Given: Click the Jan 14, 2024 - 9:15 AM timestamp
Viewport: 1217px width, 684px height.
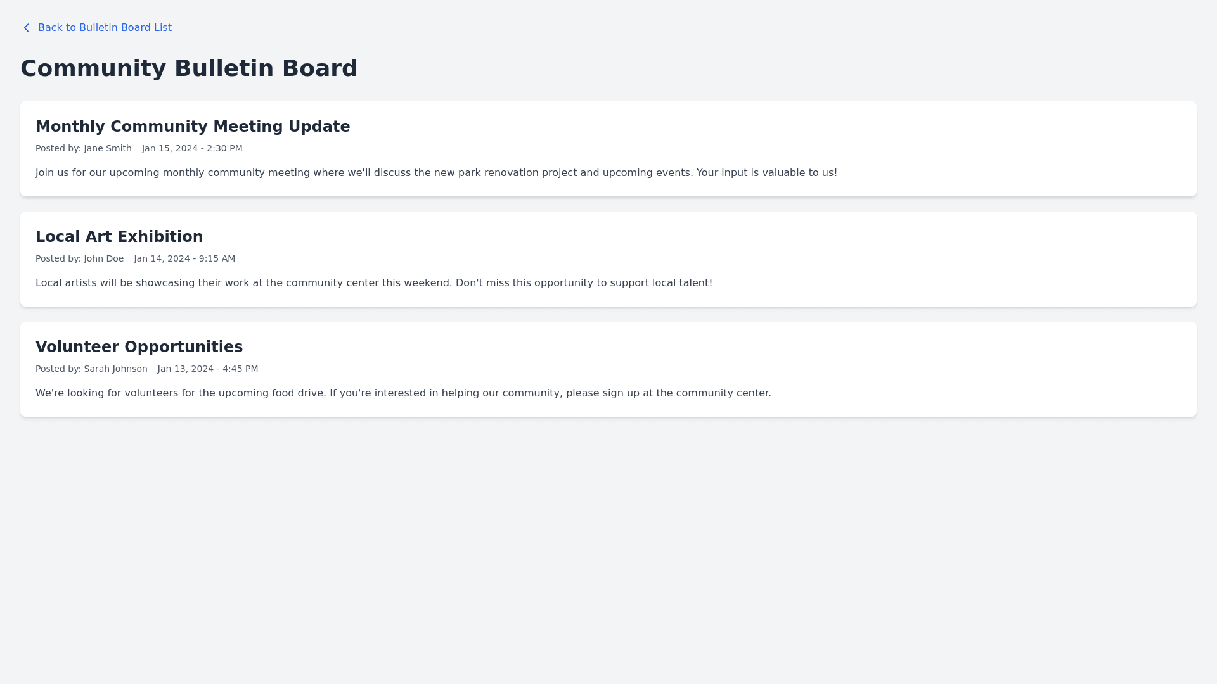Looking at the screenshot, I should coord(184,258).
